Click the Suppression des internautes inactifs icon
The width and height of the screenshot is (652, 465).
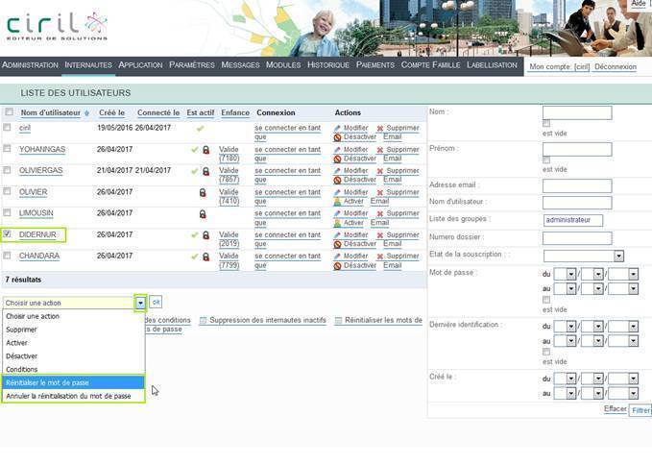click(203, 320)
